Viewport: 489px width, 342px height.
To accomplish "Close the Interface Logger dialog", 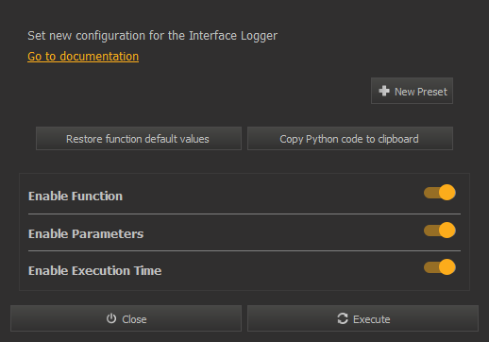I will (126, 318).
